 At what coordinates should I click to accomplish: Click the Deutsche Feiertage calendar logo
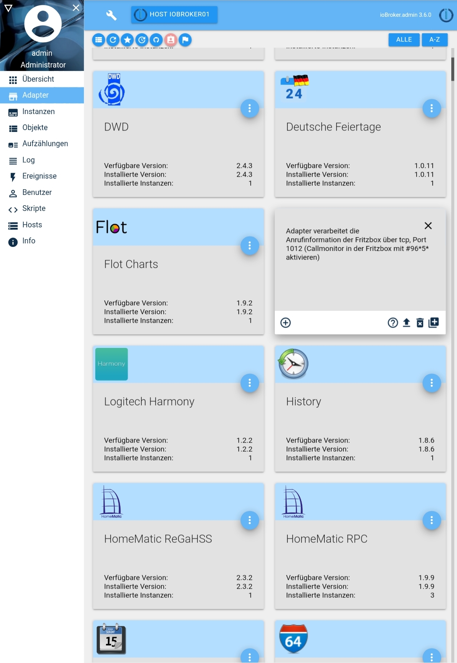[294, 88]
